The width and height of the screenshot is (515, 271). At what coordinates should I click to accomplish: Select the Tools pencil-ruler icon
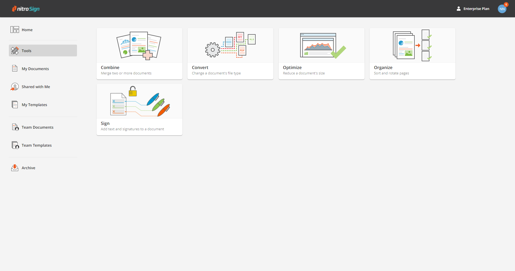pyautogui.click(x=15, y=50)
